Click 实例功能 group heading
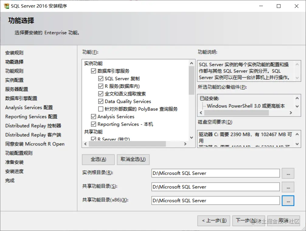 [93, 64]
